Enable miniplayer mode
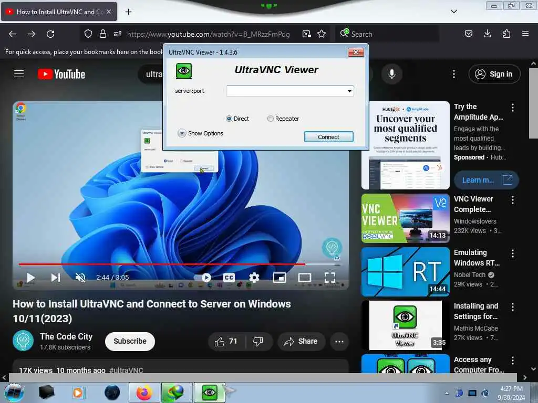Image resolution: width=538 pixels, height=403 pixels. (280, 278)
